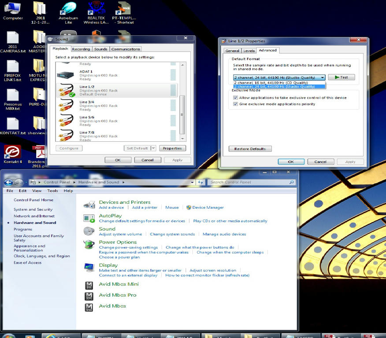This screenshot has height=338, width=386.
Task: Open the Tools menu in Control Panel
Action: (x=53, y=191)
